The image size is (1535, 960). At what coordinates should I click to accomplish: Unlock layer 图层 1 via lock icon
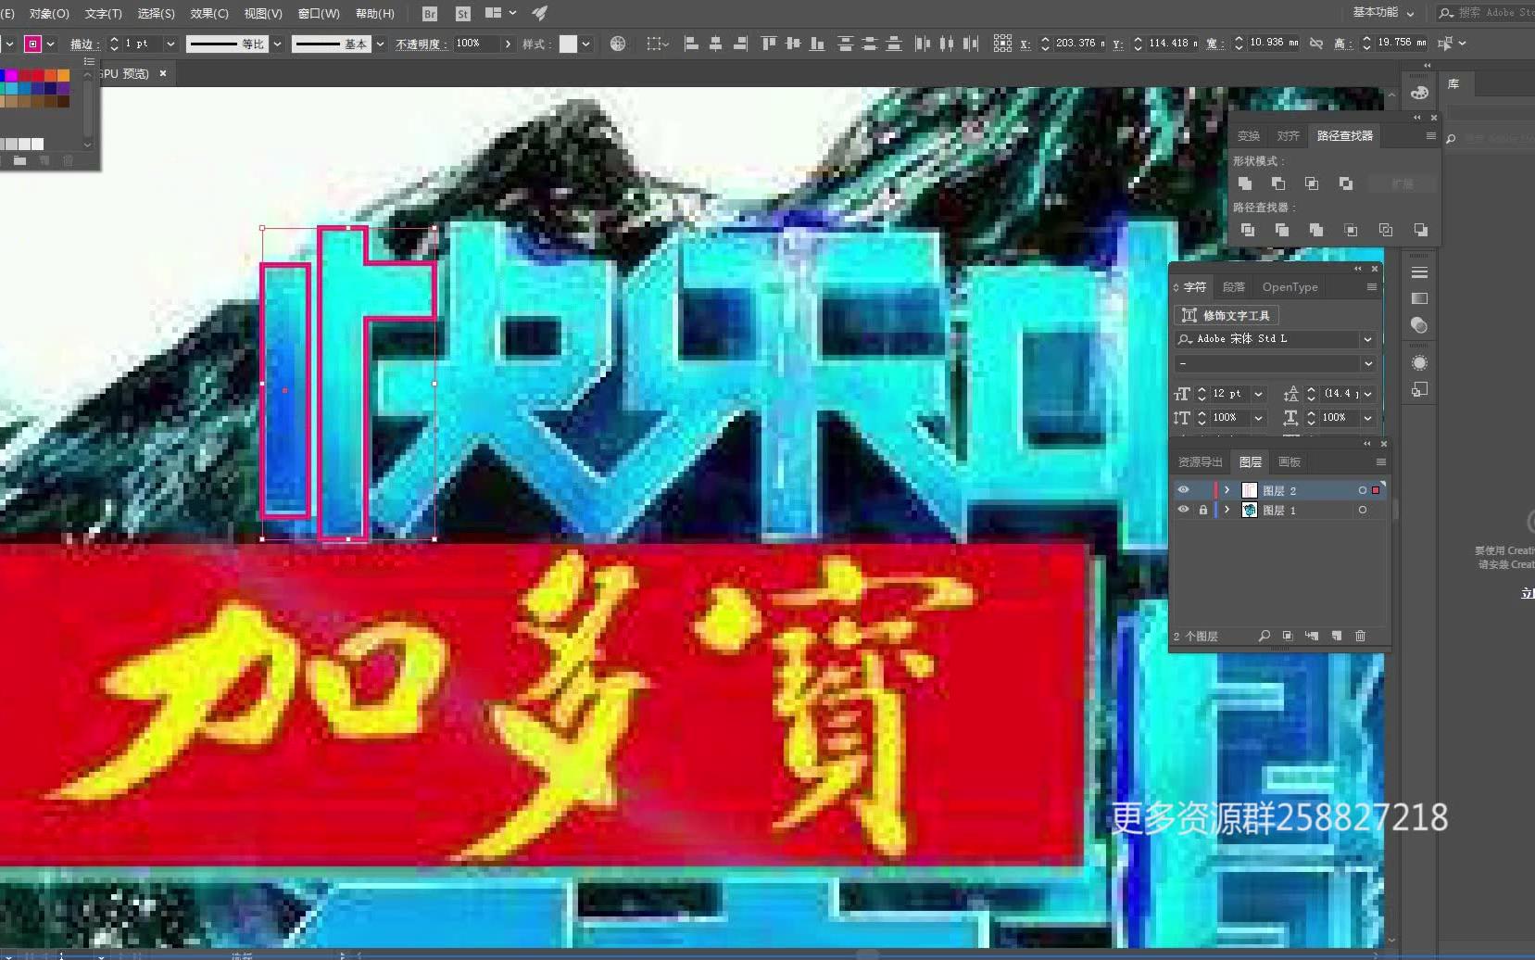[1203, 510]
